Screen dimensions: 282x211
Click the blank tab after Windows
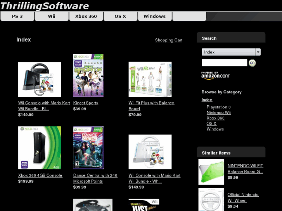pyautogui.click(x=189, y=16)
